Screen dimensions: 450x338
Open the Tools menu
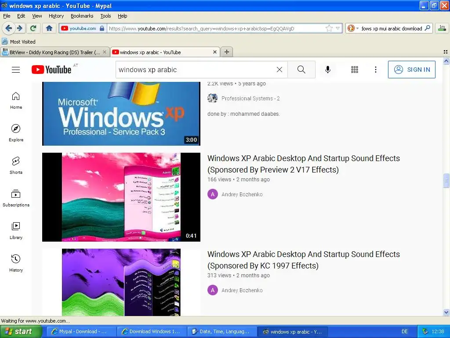(105, 16)
